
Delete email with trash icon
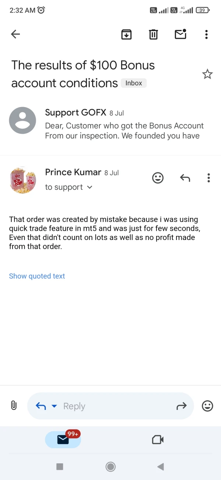[153, 34]
